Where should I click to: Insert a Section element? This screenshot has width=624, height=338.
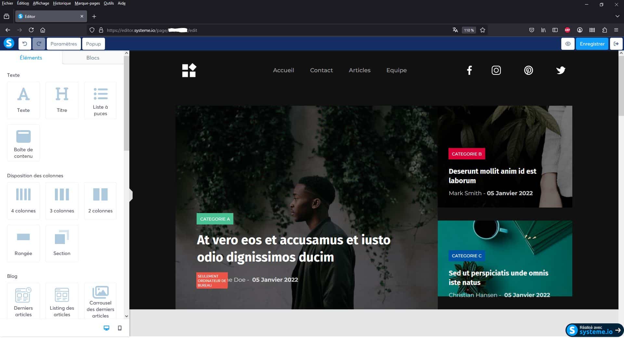tap(62, 243)
